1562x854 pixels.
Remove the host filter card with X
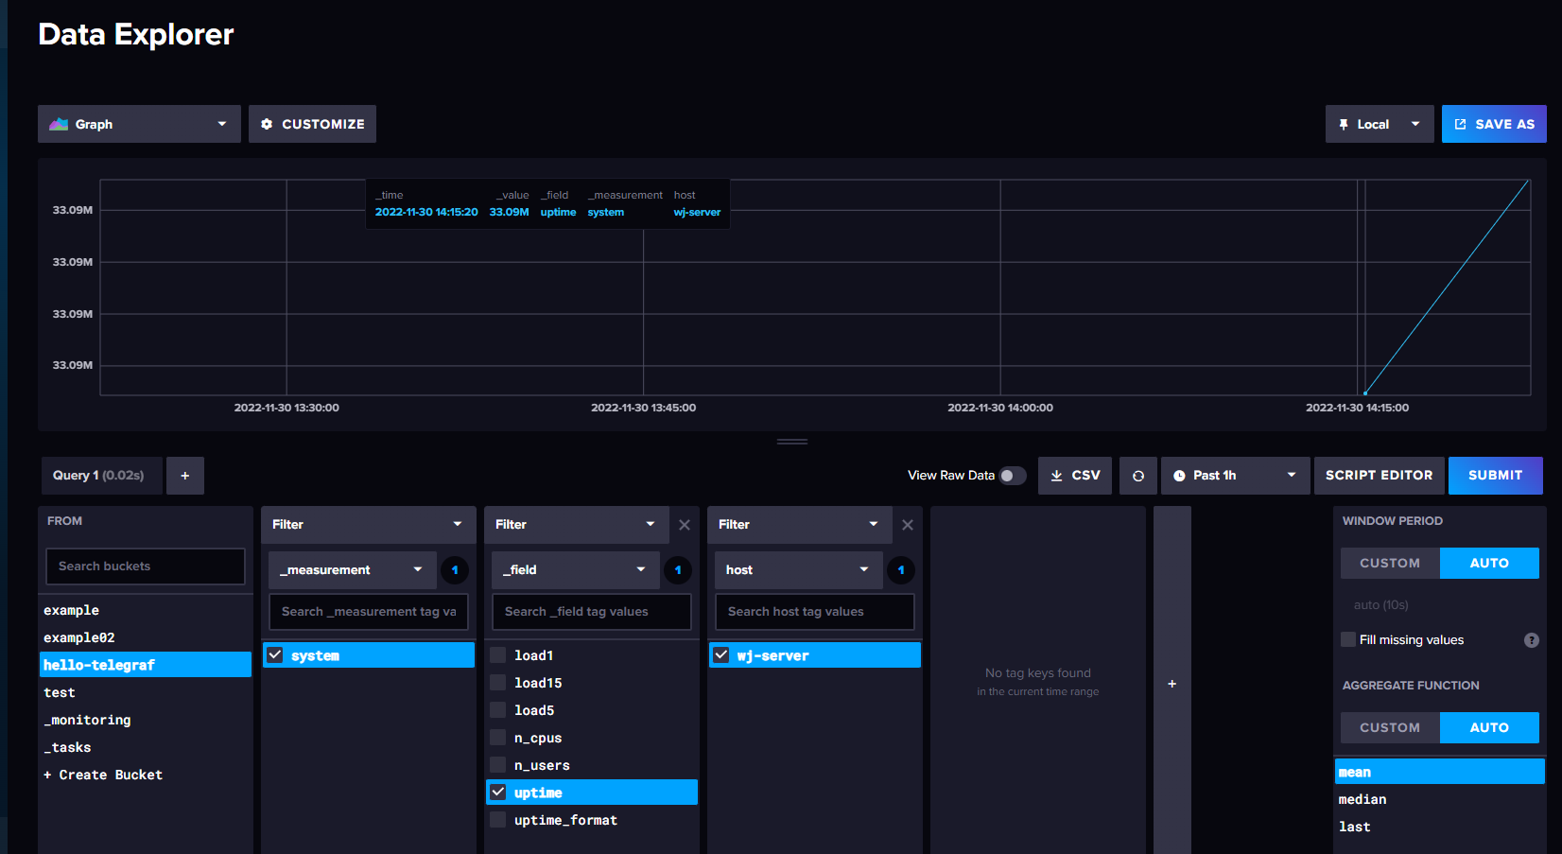[x=908, y=525]
